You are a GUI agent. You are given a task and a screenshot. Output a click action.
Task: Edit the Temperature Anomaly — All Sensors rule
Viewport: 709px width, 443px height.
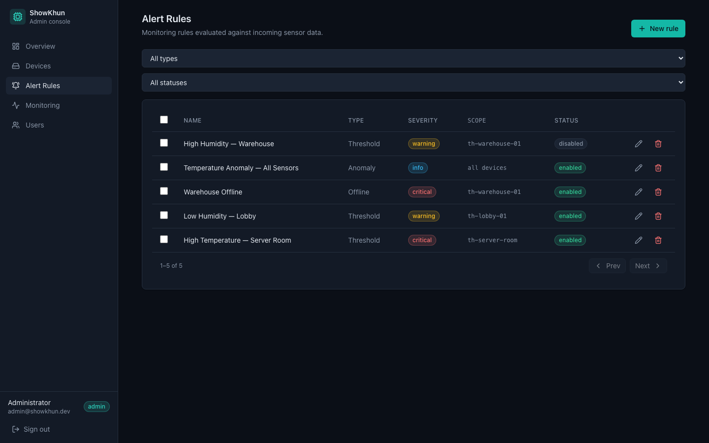click(639, 168)
